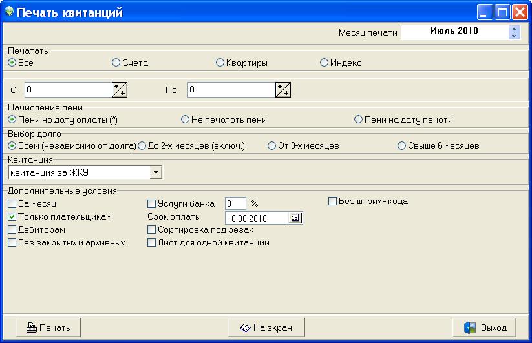Tick the Без штрих-кода checkbox

(333, 202)
